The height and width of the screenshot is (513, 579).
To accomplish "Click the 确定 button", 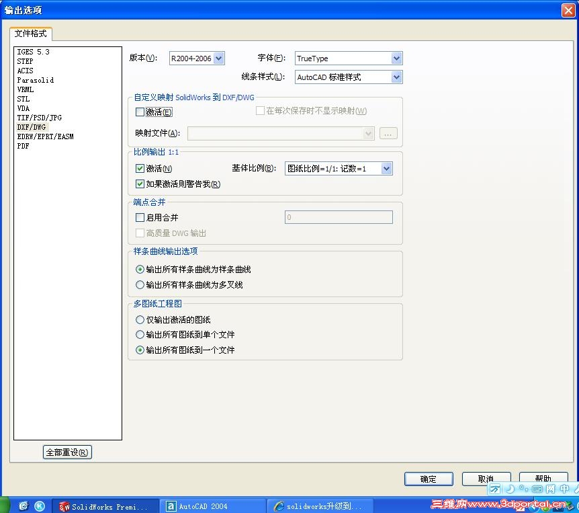I will pos(429,479).
